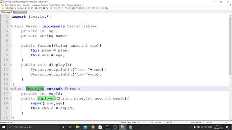This screenshot has width=232, height=130.
Task: Save the file with the Save icon
Action: pos(8,8)
